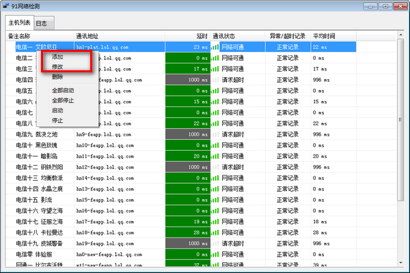
Task: Click the 91网络检测 app icon in title bar
Action: click(6, 6)
